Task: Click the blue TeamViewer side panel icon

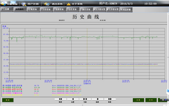Action: [x=168, y=91]
